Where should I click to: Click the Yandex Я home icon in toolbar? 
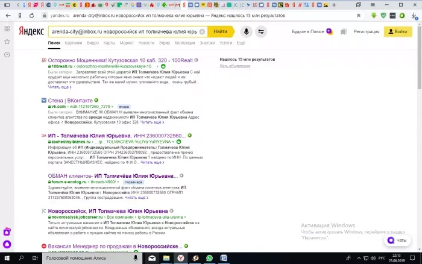(x=20, y=16)
